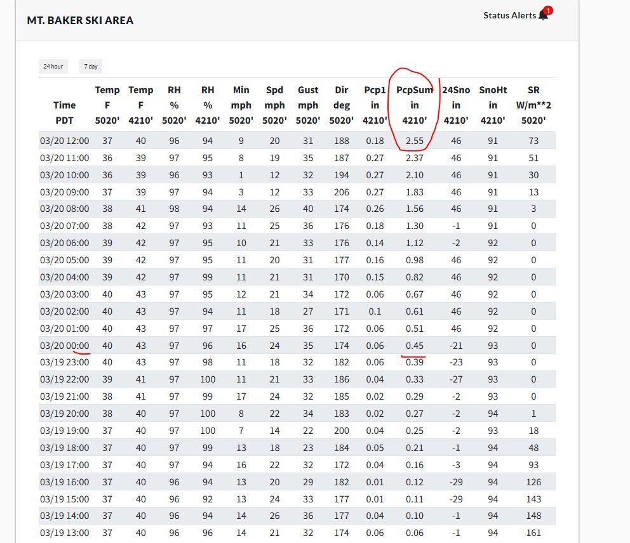This screenshot has width=630, height=543.
Task: Click the Time PDT column header
Action: [64, 113]
